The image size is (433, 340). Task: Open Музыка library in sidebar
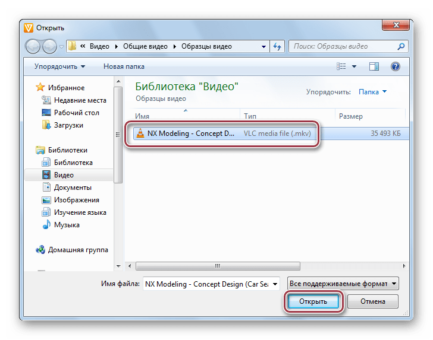click(x=67, y=225)
